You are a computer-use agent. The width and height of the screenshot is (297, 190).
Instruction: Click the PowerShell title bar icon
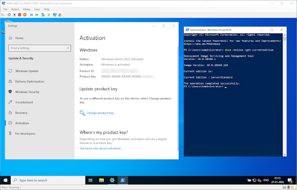[187, 30]
